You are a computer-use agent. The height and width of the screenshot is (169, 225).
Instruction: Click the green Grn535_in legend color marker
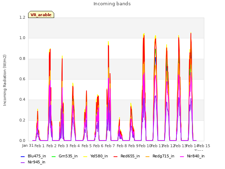[53, 156]
